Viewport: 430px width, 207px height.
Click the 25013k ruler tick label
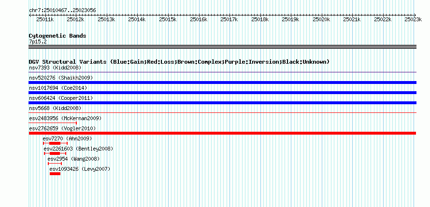click(106, 20)
